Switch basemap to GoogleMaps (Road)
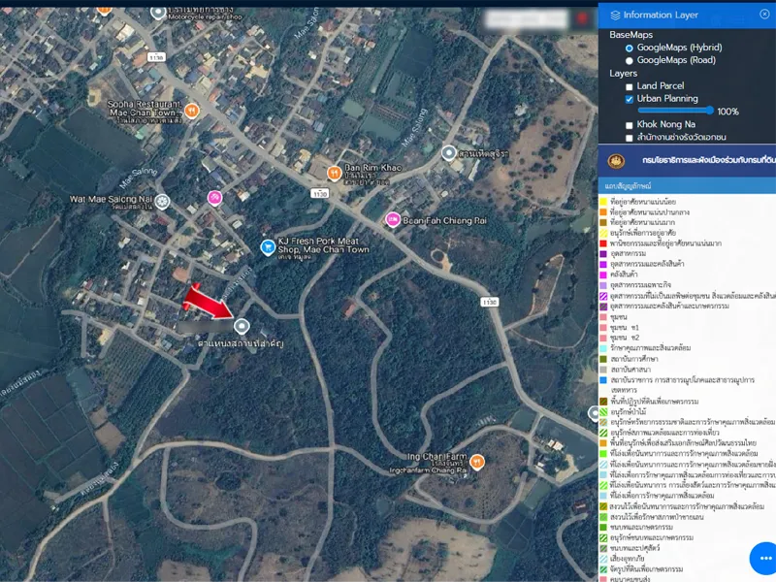776x582 pixels. (x=630, y=60)
